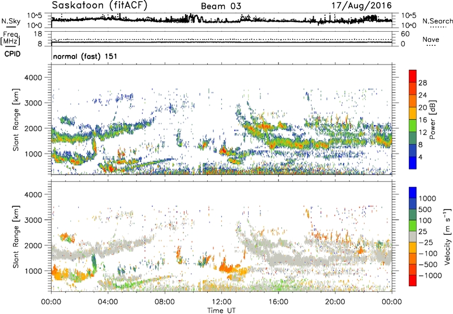
Task: Click the '1000' tick on the velocity colorbar
Action: [x=428, y=198]
